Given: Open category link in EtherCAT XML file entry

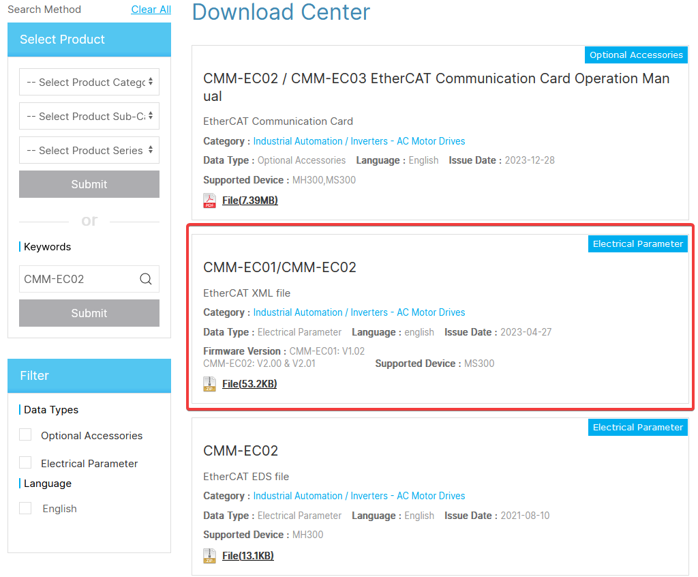Looking at the screenshot, I should click(359, 312).
